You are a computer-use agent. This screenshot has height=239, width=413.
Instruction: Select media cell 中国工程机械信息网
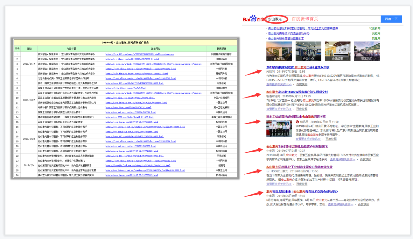coord(221,117)
